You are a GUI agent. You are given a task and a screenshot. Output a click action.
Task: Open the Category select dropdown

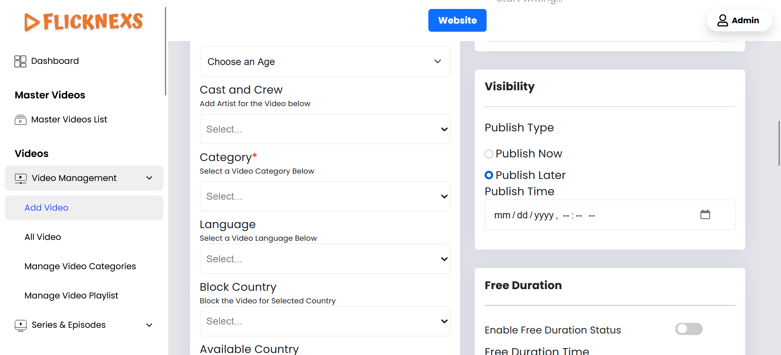(x=325, y=196)
